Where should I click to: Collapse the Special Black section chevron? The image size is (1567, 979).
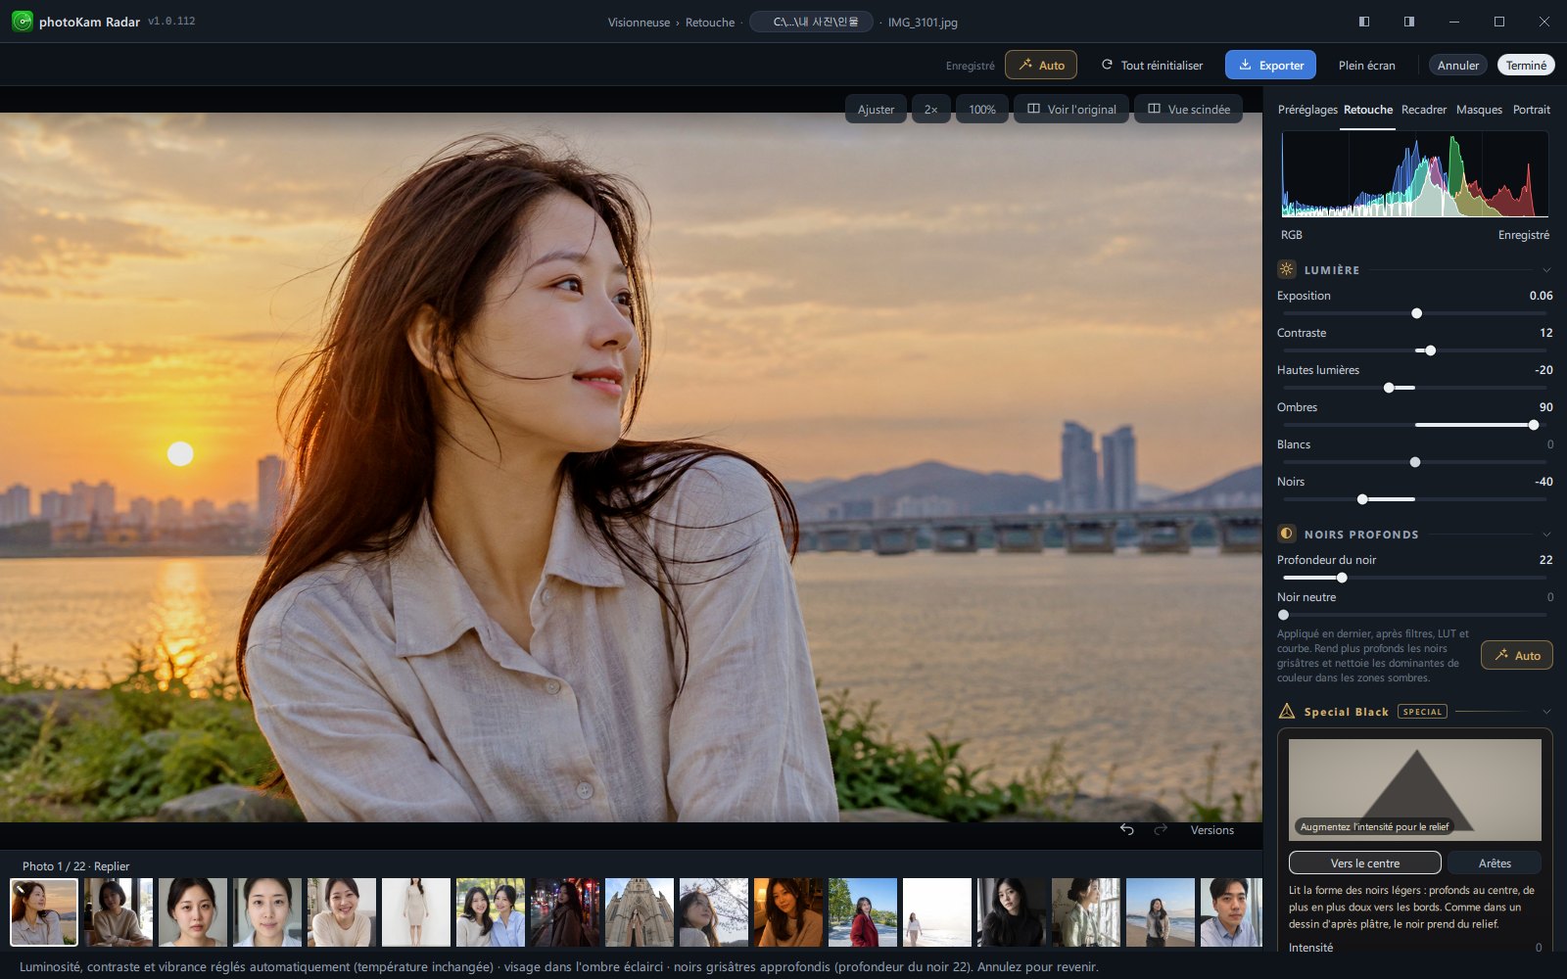tap(1546, 712)
